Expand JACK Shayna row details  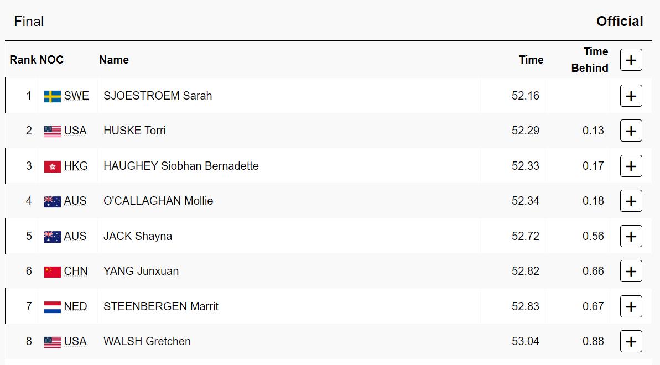pyautogui.click(x=631, y=237)
